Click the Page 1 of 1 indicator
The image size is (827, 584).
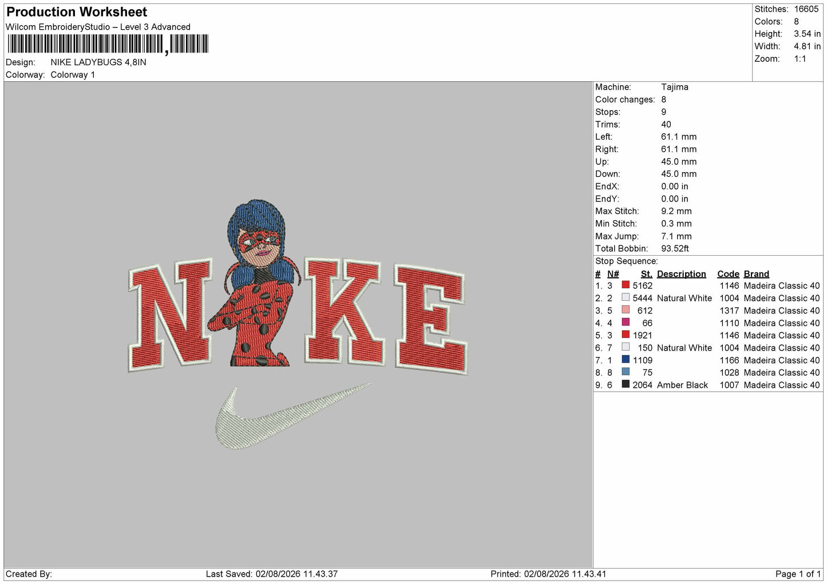click(x=798, y=574)
